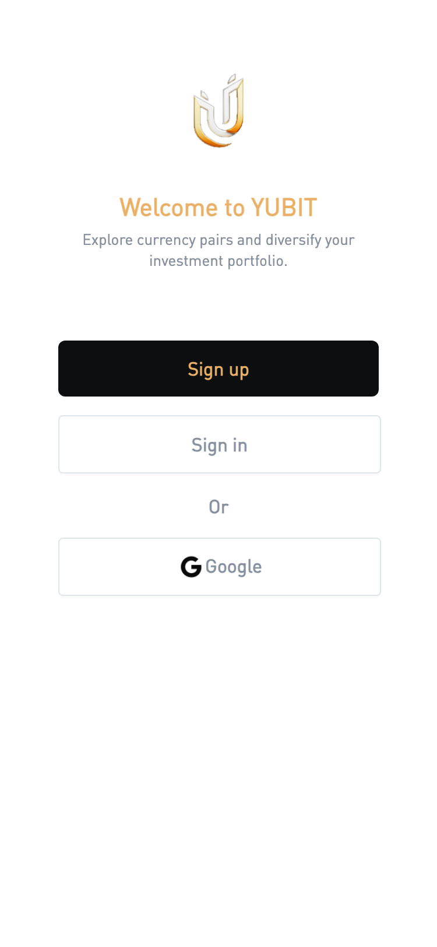The image size is (437, 947).
Task: Authenticate using the Google sign-in option
Action: coord(220,567)
